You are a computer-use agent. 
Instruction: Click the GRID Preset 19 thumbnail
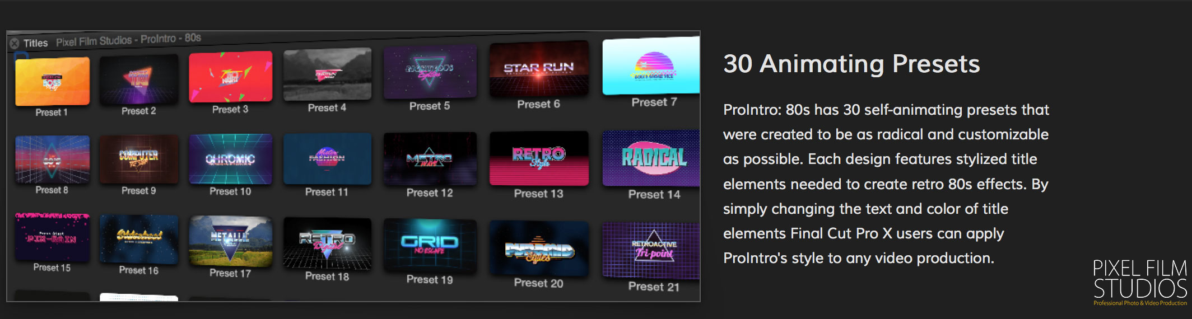430,246
